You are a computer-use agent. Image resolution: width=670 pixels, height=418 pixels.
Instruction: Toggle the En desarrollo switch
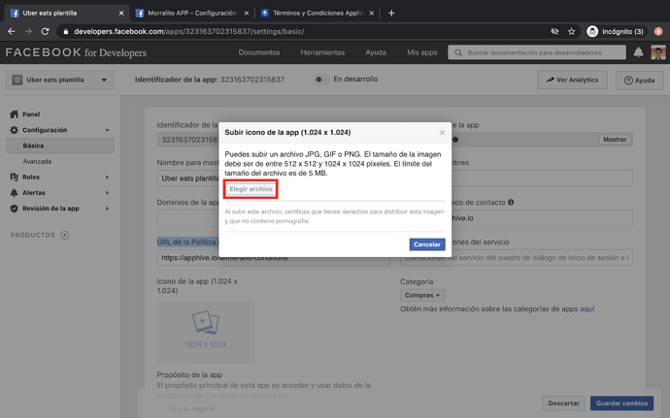click(x=320, y=80)
